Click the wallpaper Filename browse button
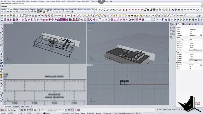Image resolution: width=203 pixels, height=114 pixels. pyautogui.click(x=201, y=65)
